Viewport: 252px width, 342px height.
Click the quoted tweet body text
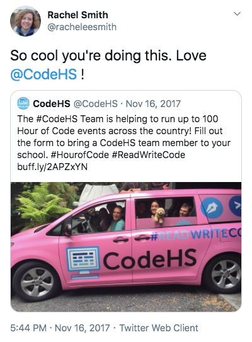(124, 143)
